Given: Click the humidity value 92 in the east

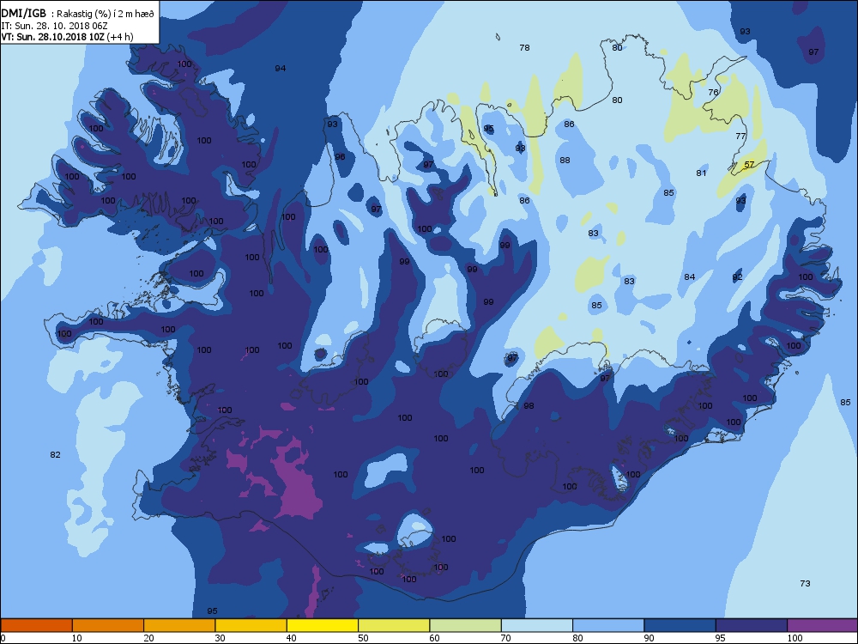Looking at the screenshot, I should 738,277.
